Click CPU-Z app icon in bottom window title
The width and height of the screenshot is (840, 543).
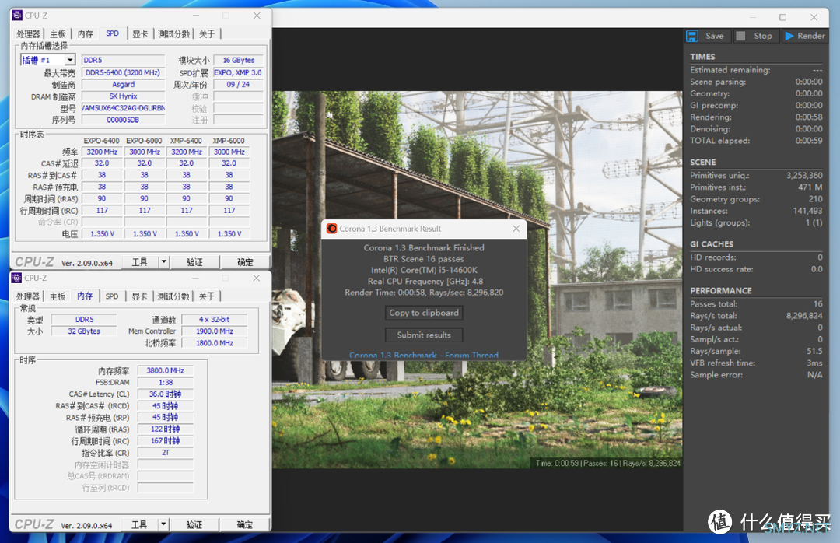[16, 278]
